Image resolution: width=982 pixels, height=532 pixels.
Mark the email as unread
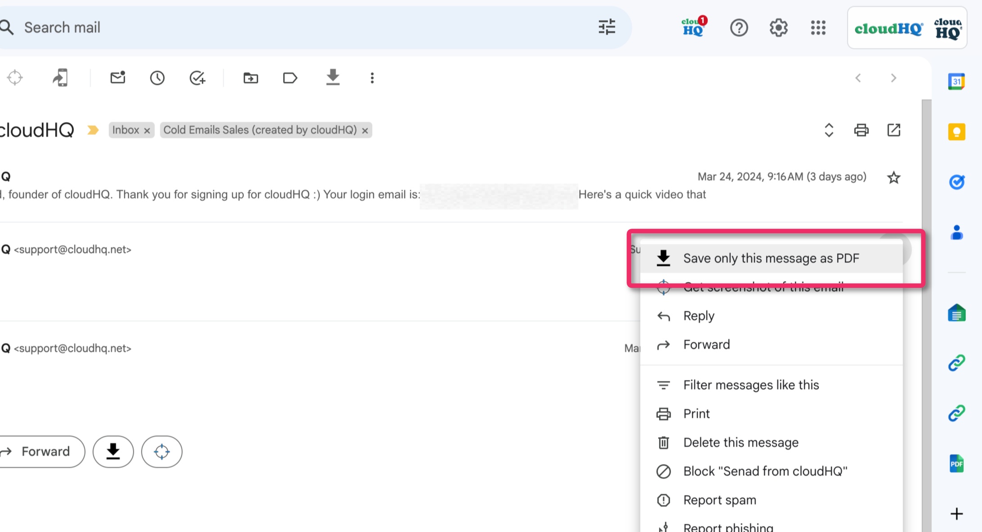(118, 78)
